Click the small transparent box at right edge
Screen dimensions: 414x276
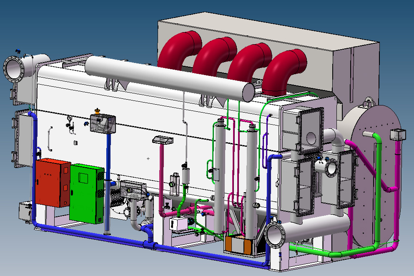tap(397, 135)
